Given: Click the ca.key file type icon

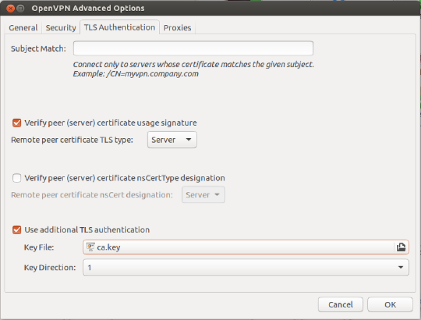Looking at the screenshot, I should pos(91,247).
